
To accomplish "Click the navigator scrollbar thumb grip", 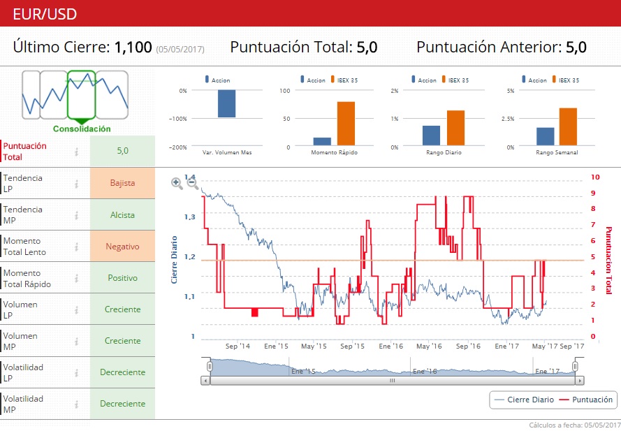I will pos(392,381).
